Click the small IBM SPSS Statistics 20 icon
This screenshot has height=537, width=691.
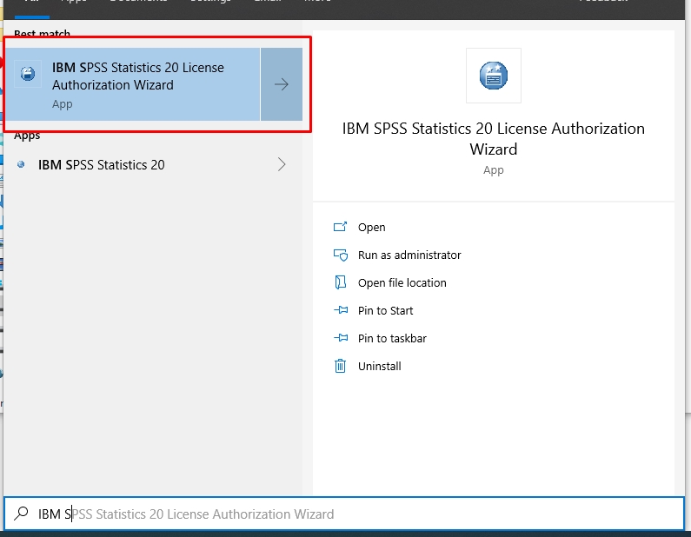21,164
